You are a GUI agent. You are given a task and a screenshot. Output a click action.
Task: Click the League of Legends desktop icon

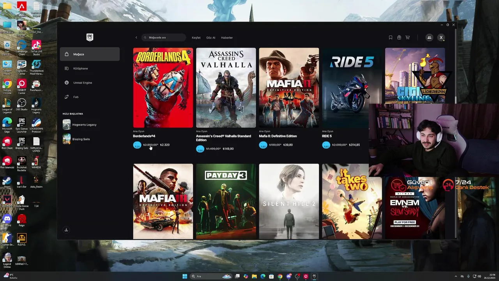pos(7,106)
